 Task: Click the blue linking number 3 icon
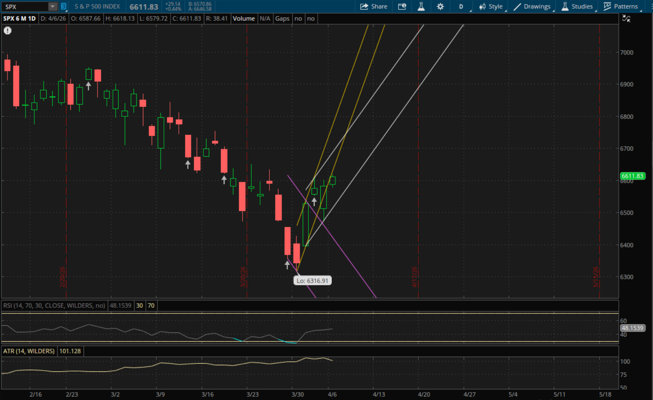[64, 7]
